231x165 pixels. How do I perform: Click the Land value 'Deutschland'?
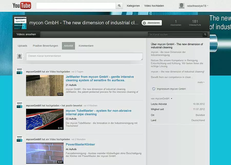[x=198, y=120]
